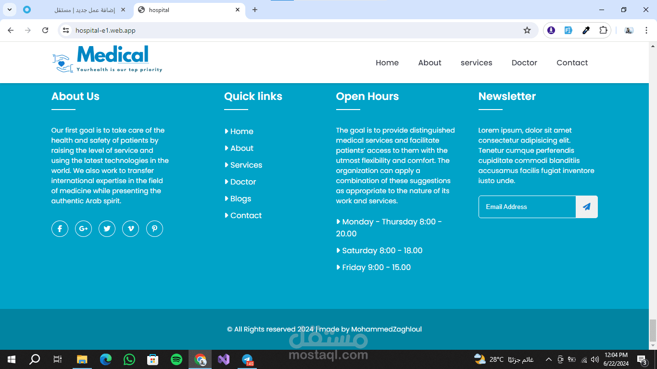Go to Contact in the top navigation
The width and height of the screenshot is (657, 369).
pos(572,62)
